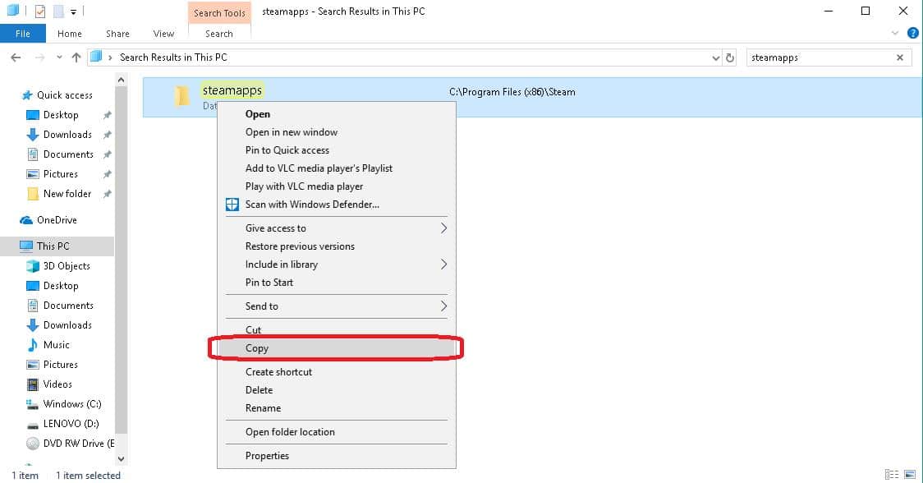Image resolution: width=923 pixels, height=483 pixels.
Task: Open pinned Pictures under Quick access
Action: [x=60, y=174]
